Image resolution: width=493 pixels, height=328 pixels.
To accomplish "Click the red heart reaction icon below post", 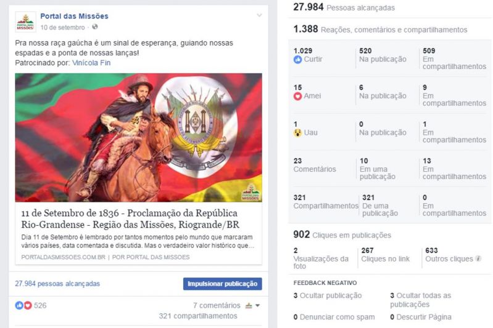I will pyautogui.click(x=28, y=305).
